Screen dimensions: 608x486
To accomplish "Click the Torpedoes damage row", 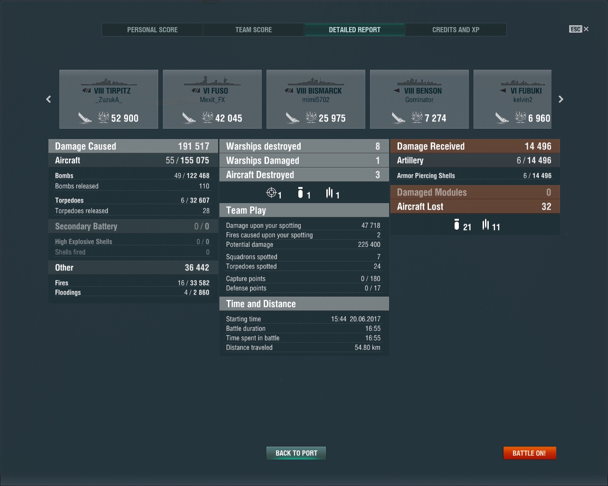I will 132,200.
